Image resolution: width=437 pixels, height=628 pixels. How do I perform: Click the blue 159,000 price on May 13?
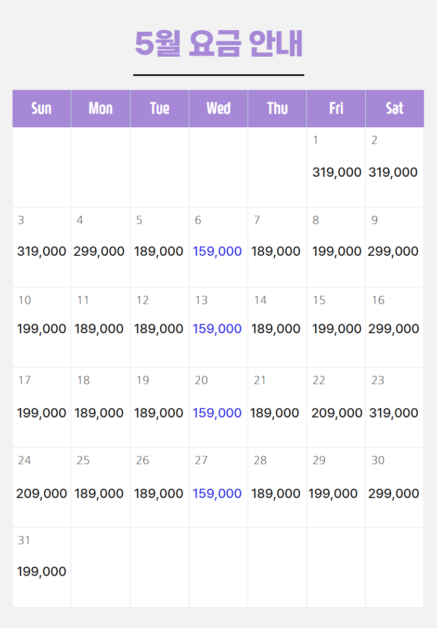pyautogui.click(x=217, y=329)
